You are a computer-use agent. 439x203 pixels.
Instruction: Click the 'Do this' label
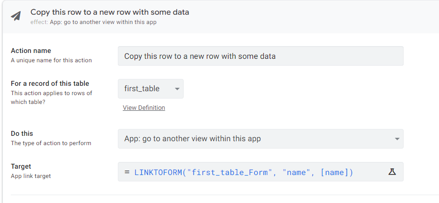point(22,133)
